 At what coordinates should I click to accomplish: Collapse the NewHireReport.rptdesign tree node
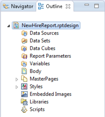click(x=9, y=26)
